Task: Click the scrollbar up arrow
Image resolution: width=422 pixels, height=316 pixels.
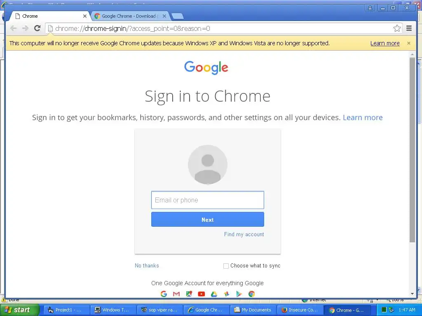Action: (412, 54)
